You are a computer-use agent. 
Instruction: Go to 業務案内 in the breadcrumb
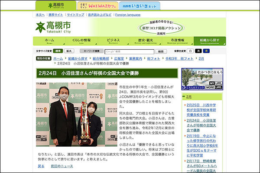136,59
